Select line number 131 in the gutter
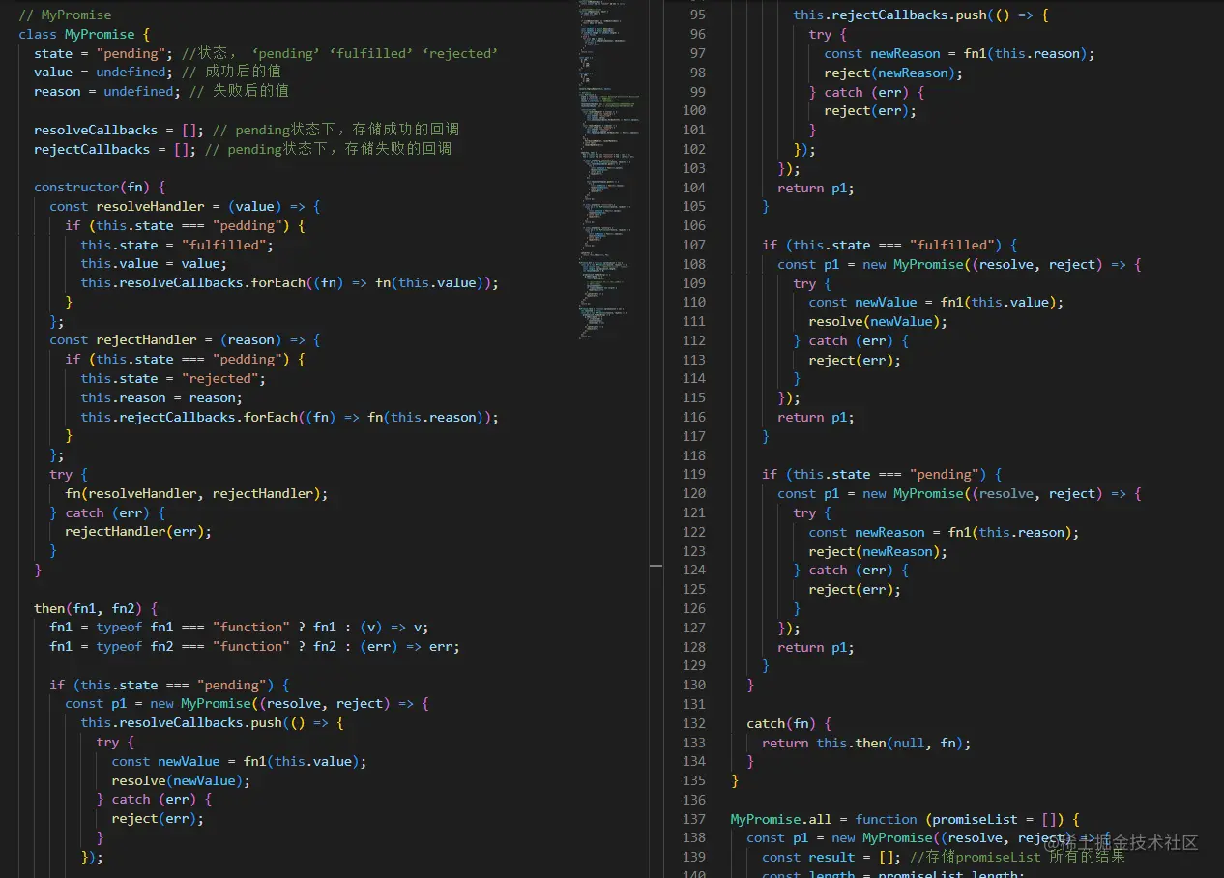1224x878 pixels. point(694,704)
